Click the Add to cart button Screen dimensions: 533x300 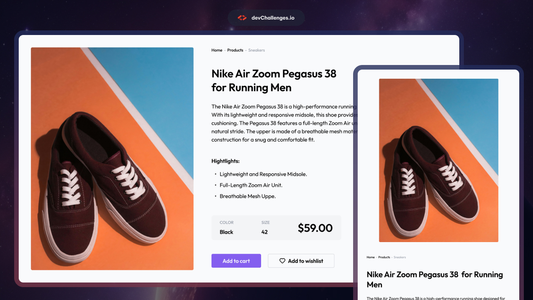click(x=236, y=261)
